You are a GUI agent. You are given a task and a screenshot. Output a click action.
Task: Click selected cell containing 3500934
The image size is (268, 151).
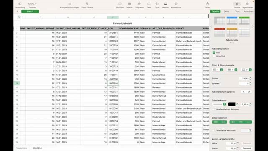(x=113, y=83)
